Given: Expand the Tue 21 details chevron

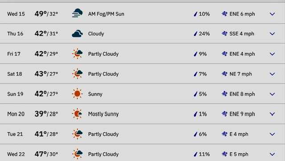Looking at the screenshot, I should point(272,134).
